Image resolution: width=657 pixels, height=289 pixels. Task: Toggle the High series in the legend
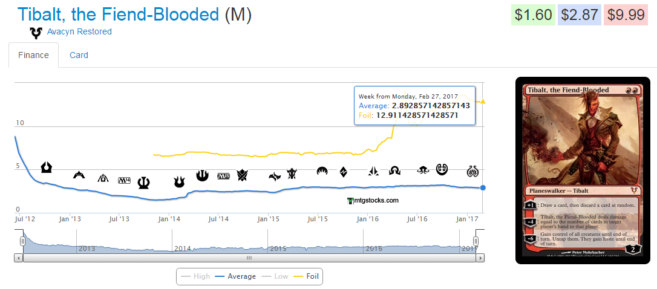tap(195, 276)
